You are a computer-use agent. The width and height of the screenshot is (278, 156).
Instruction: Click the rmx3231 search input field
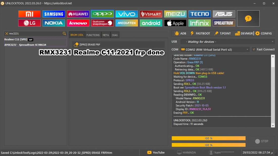click(x=35, y=34)
